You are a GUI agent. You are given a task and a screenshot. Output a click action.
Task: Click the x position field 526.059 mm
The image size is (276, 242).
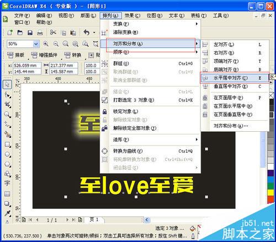click(x=27, y=66)
